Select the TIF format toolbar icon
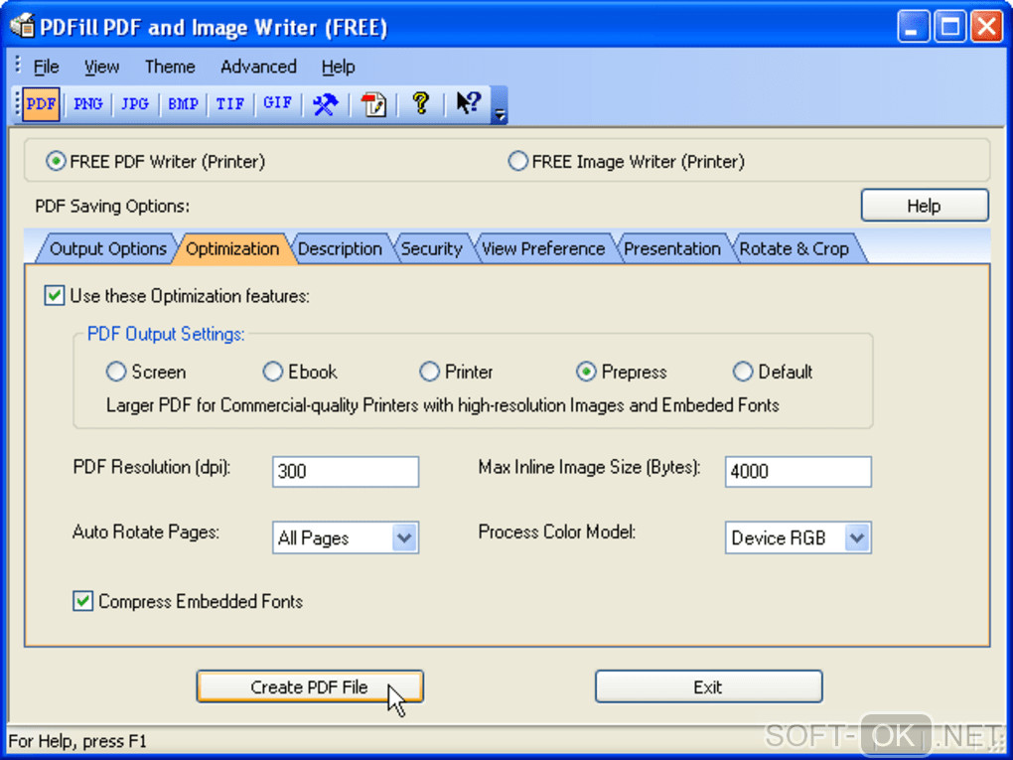The image size is (1013, 760). 230,104
